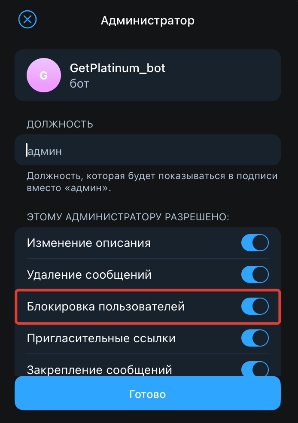
Task: Click the «Закрепление сообщений» label text
Action: (x=100, y=369)
